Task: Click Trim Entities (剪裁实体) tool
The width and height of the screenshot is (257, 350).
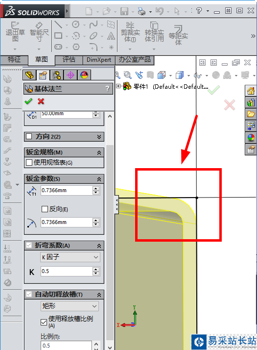Action: 130,32
